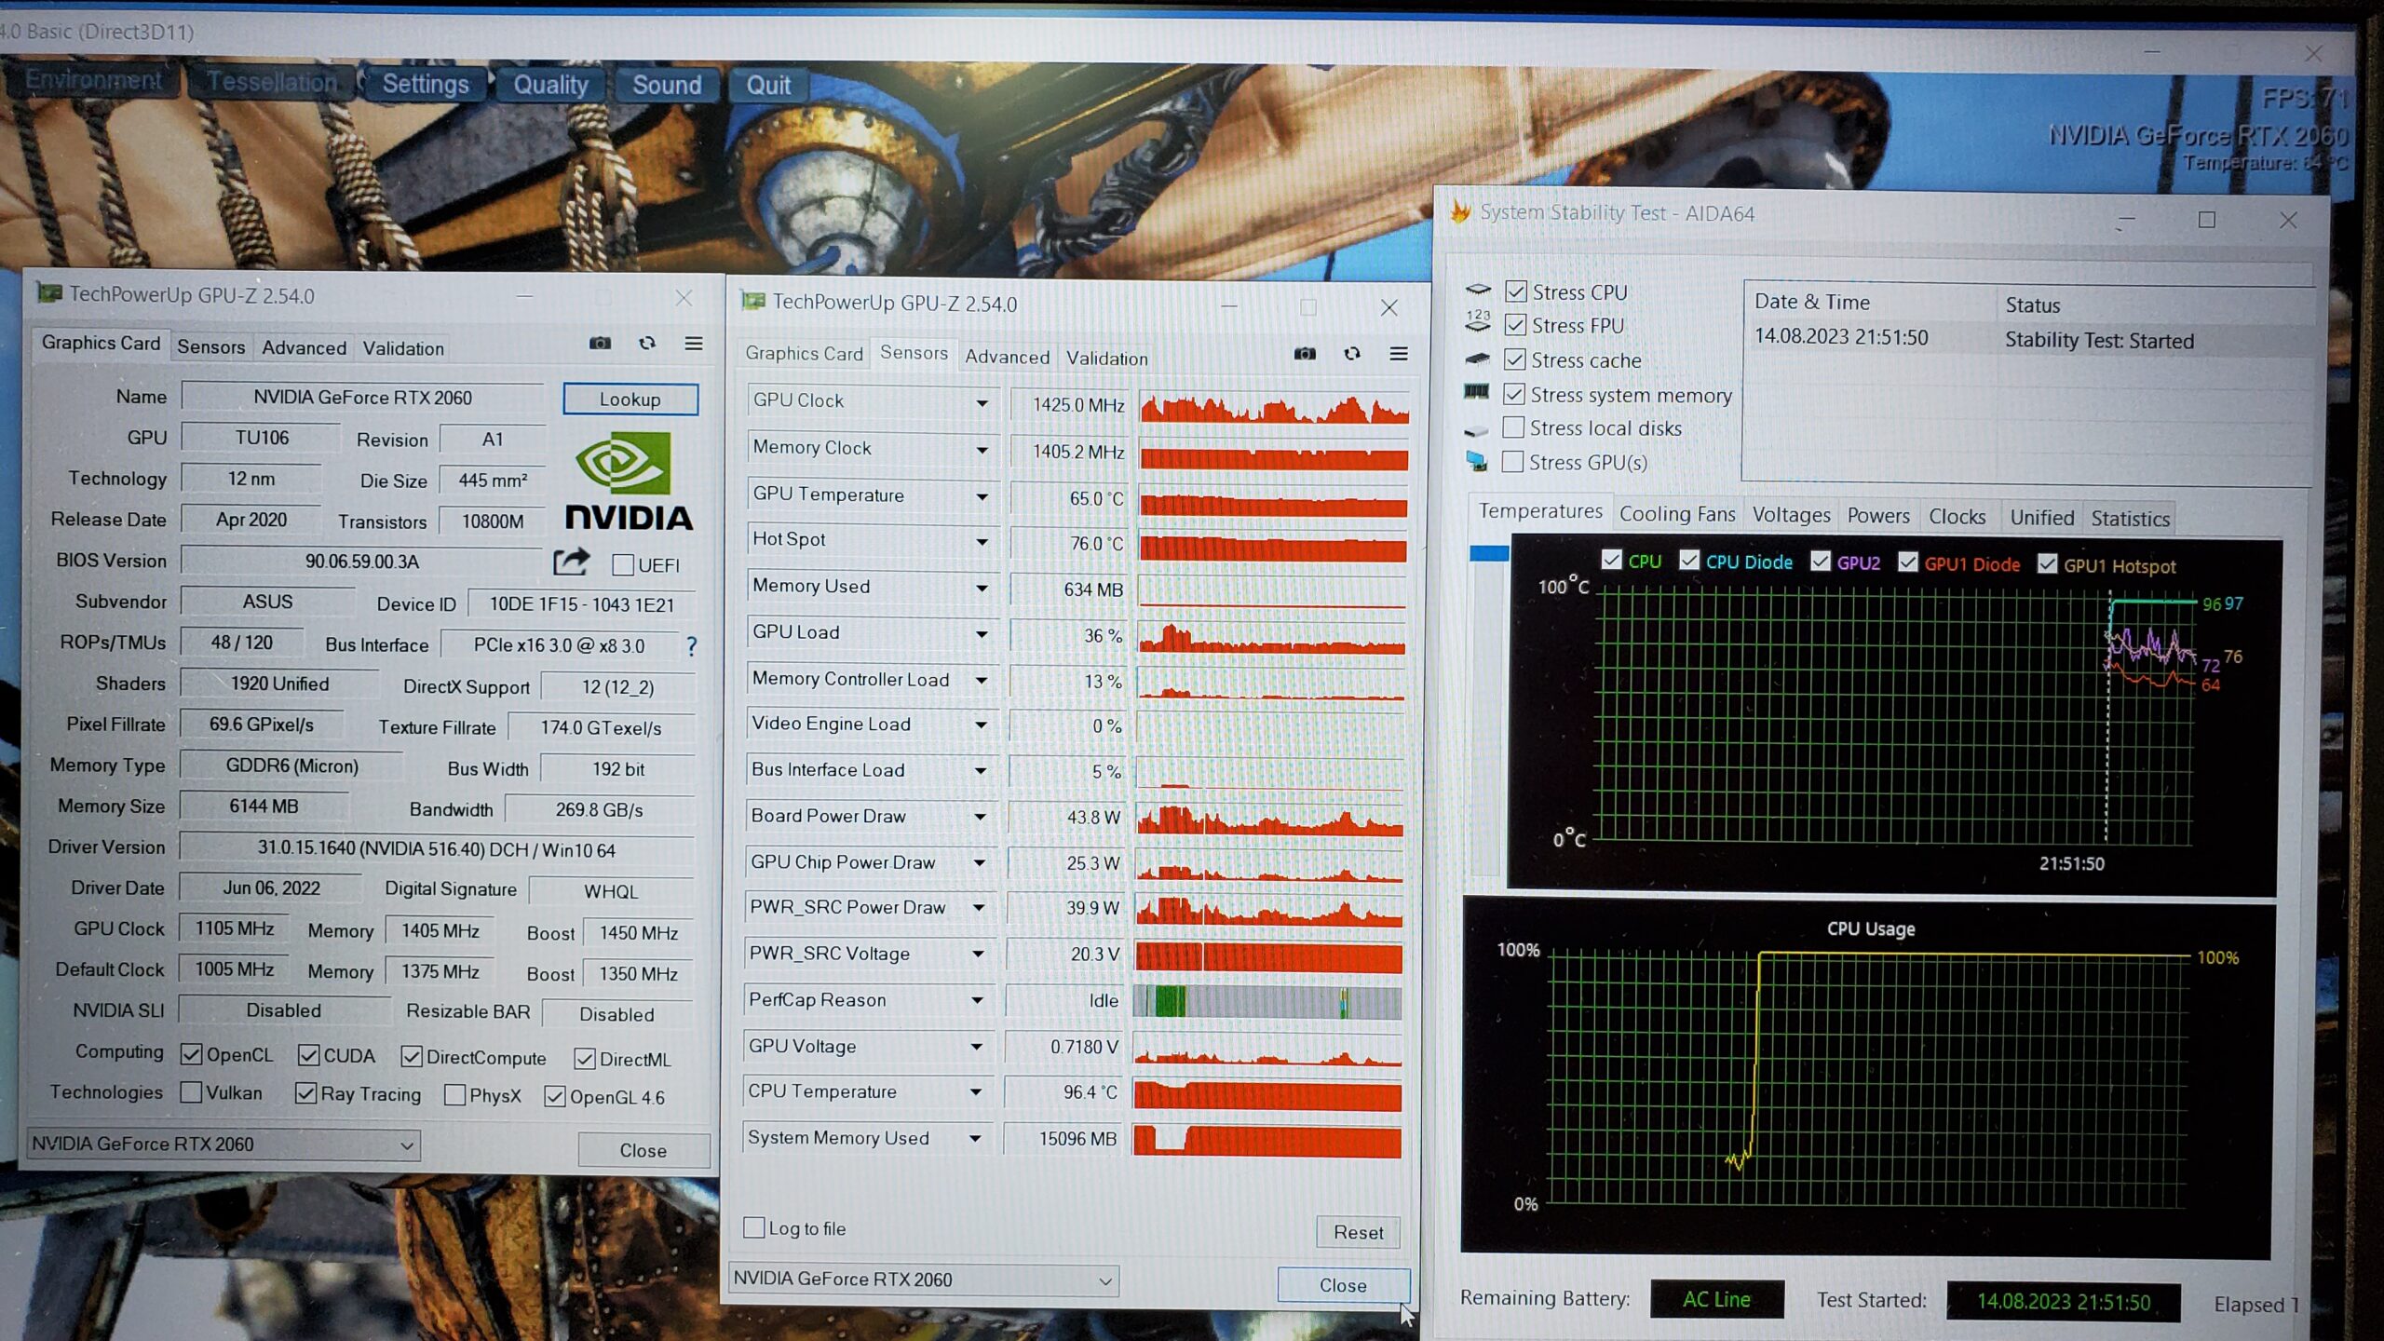This screenshot has height=1341, width=2384.
Task: Click the Reset button in Sensors
Action: 1358,1232
